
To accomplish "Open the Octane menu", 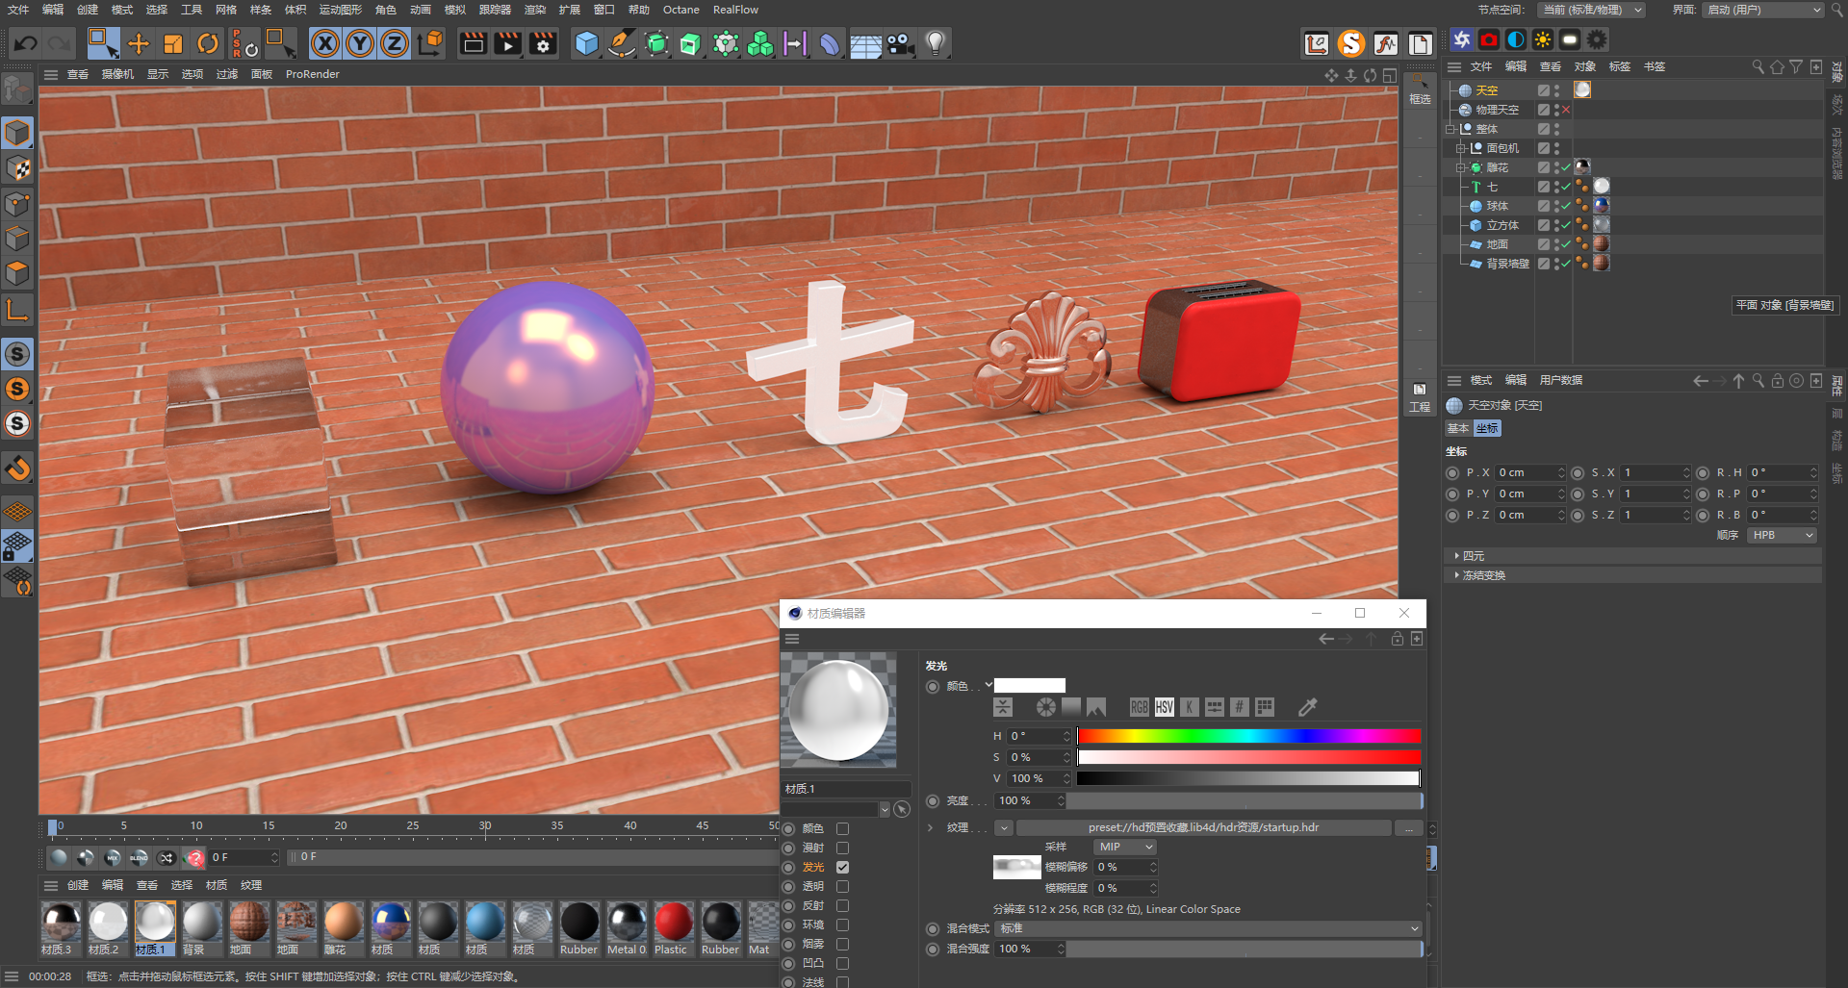I will 681,10.
